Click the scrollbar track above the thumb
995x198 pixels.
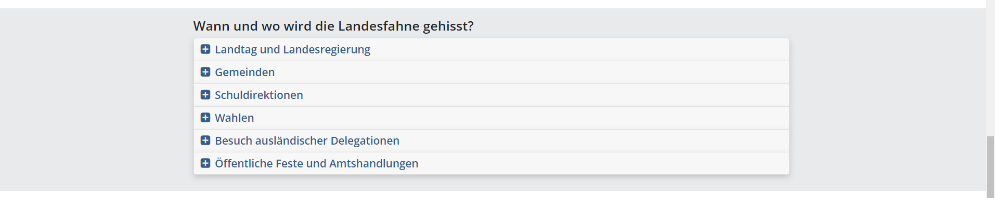990,67
